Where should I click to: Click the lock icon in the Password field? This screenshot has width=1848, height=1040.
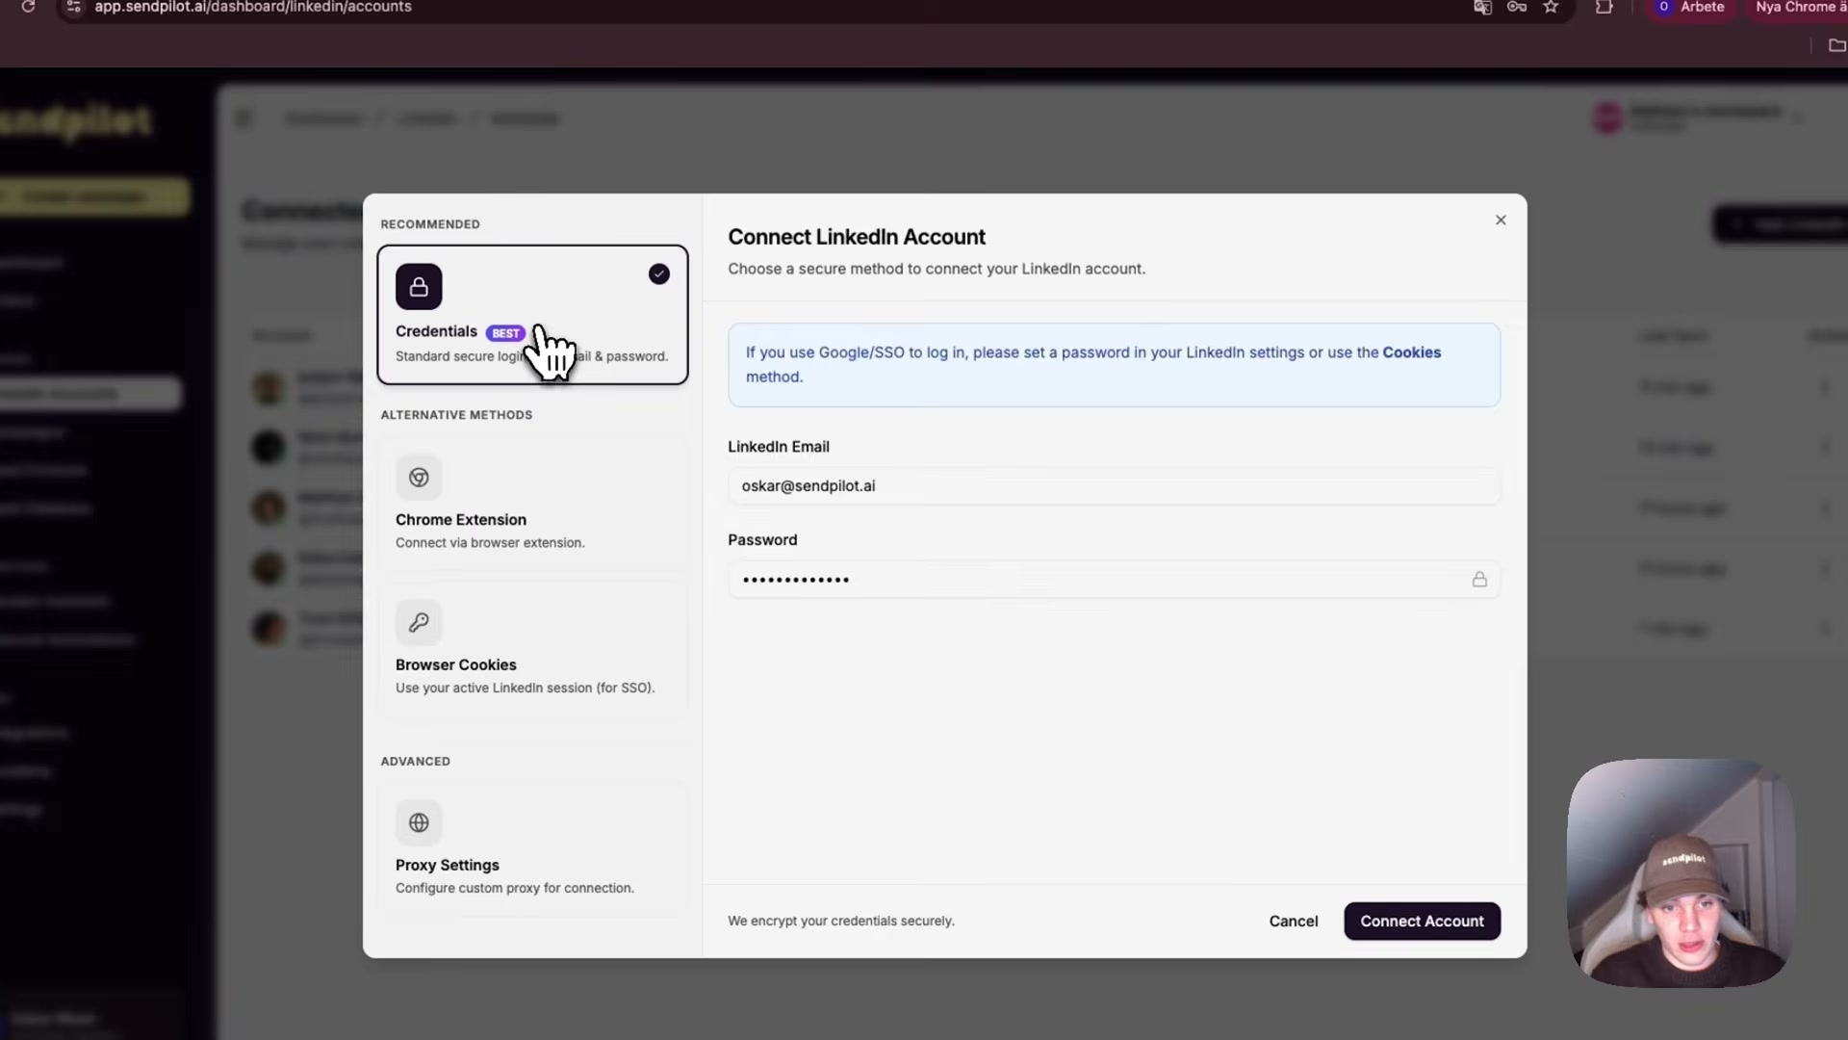1479,580
